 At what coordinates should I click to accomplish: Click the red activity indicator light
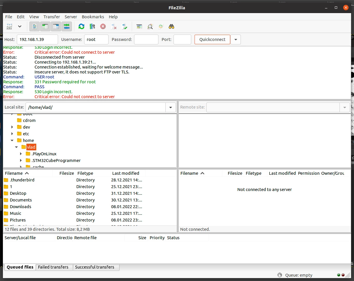pos(343,275)
